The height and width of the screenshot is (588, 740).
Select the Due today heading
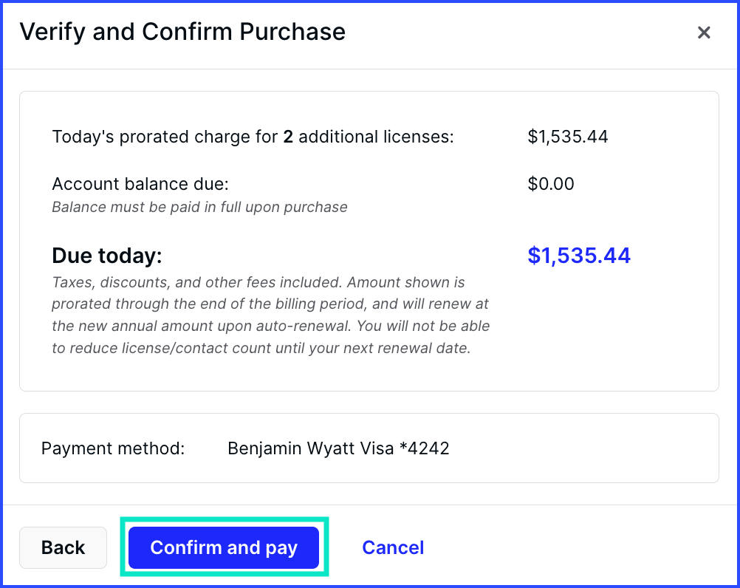(x=106, y=256)
